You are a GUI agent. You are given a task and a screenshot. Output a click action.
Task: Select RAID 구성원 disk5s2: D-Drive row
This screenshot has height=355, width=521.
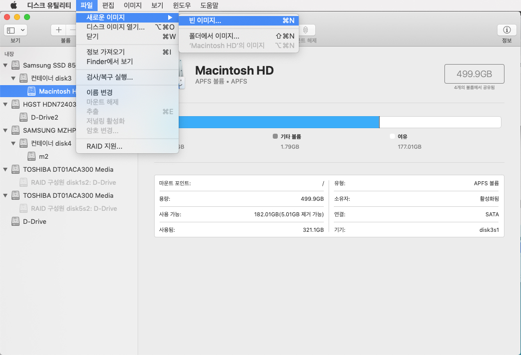[69, 208]
